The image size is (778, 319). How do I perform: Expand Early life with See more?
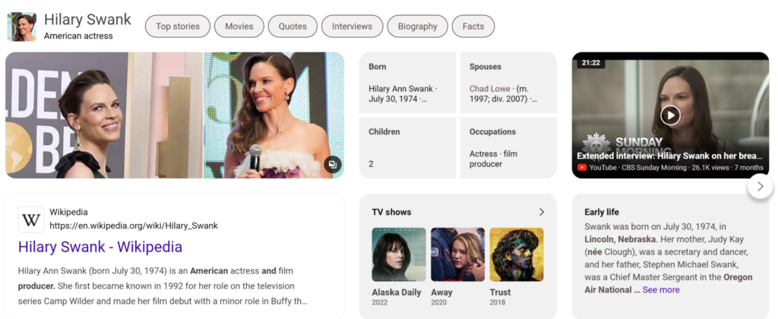pos(660,289)
